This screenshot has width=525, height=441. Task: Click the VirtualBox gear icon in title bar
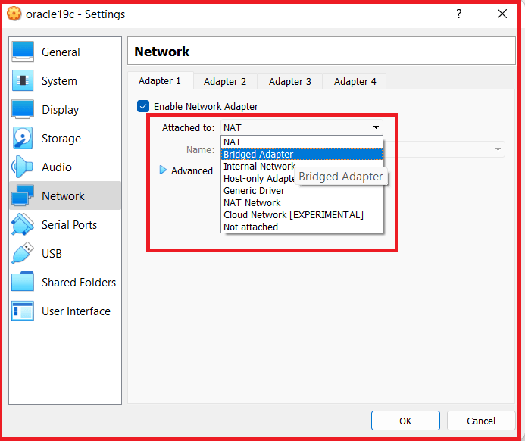[x=14, y=14]
